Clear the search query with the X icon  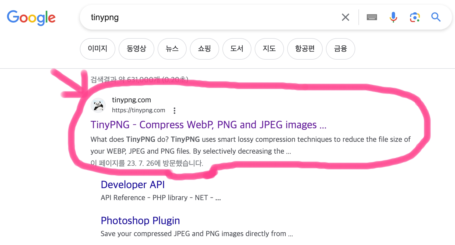(346, 17)
